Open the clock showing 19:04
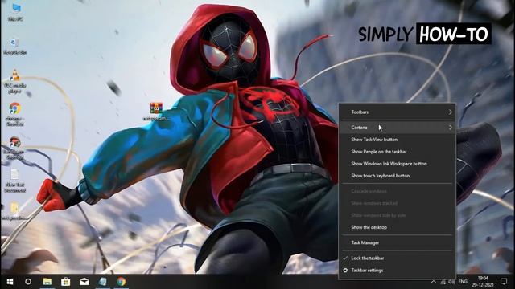This screenshot has width=515, height=289. pos(483,282)
